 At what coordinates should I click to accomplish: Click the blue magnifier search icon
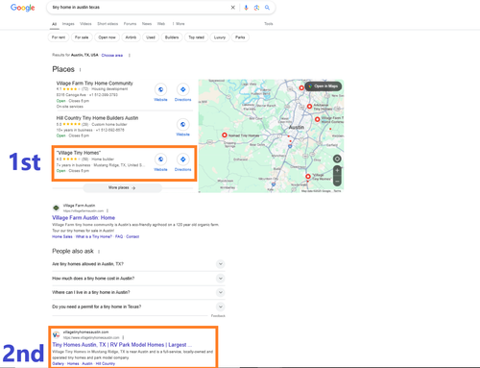[267, 8]
